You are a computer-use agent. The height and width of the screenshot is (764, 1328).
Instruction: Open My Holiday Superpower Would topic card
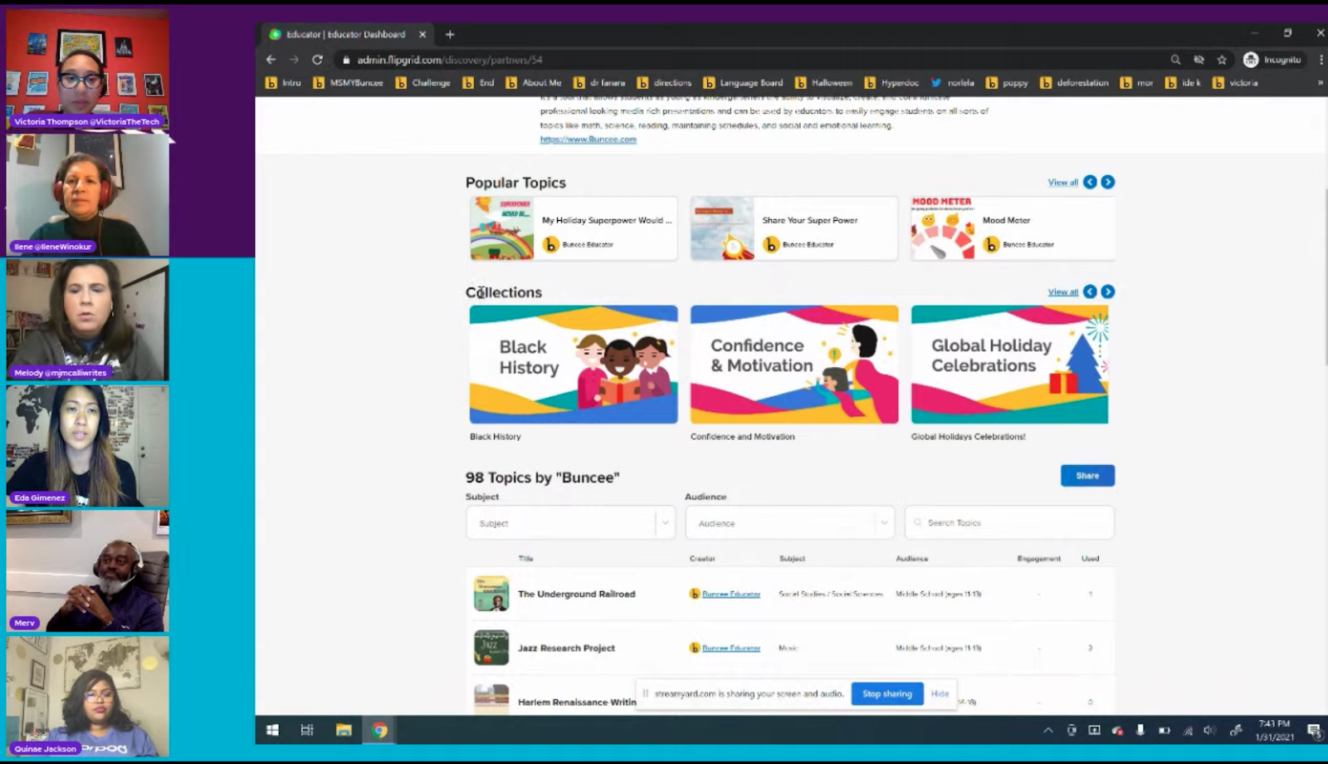pos(574,228)
